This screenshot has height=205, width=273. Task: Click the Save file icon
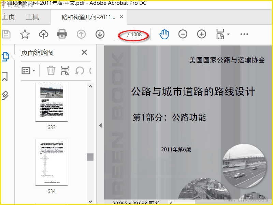coord(6,34)
